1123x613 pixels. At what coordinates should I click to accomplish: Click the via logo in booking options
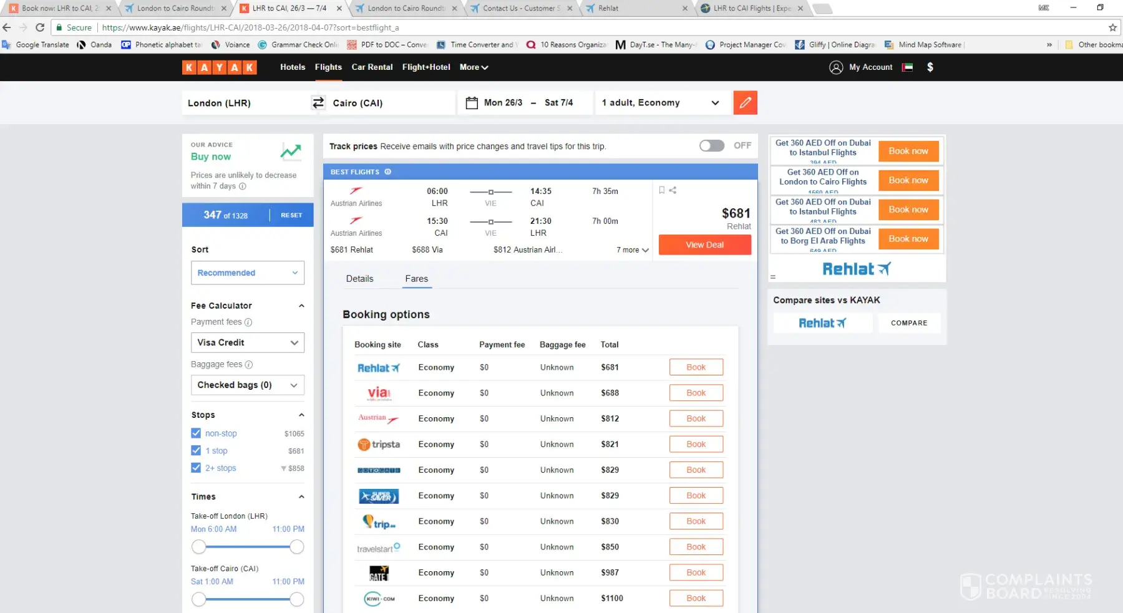click(379, 393)
